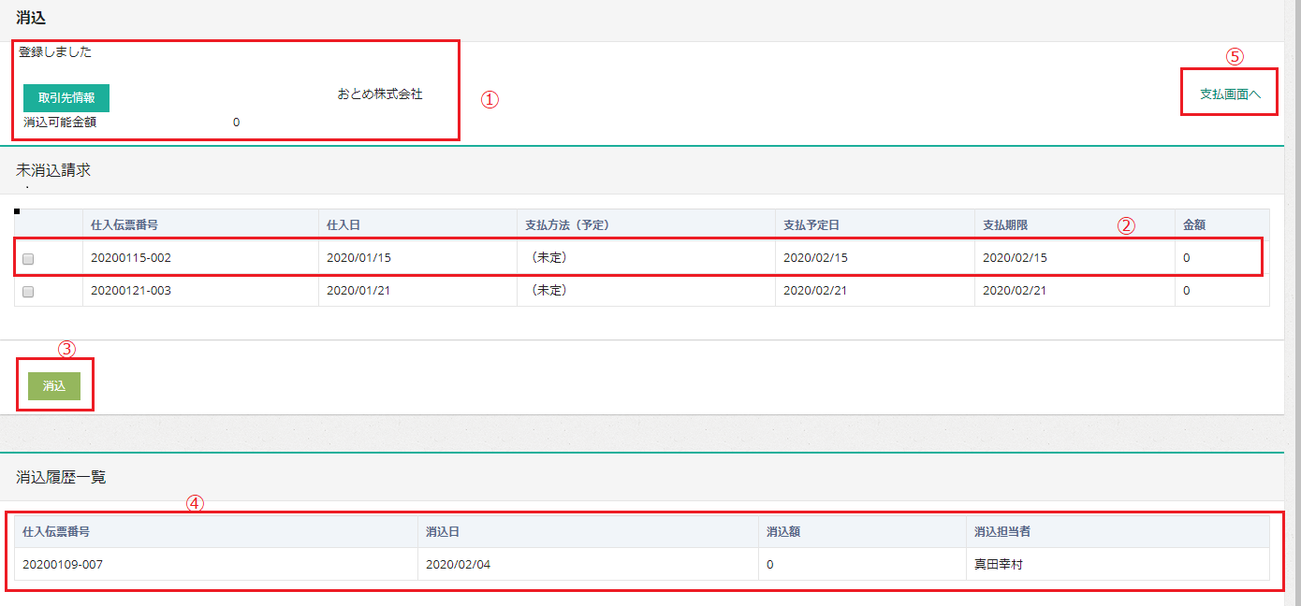Screen dimensions: 1301x606
Task: Click slip number 20200121-003 cell
Action: [131, 291]
